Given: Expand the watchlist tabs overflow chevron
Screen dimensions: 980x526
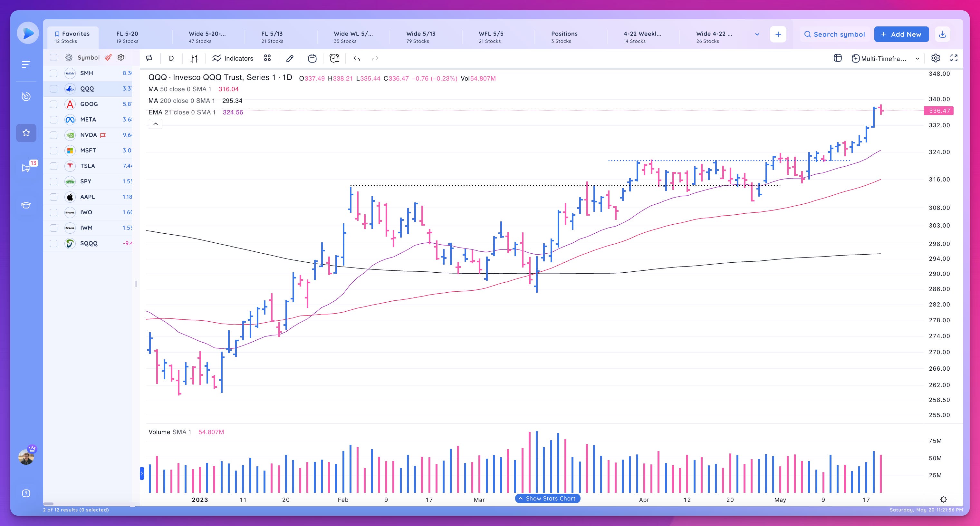Looking at the screenshot, I should click(757, 34).
